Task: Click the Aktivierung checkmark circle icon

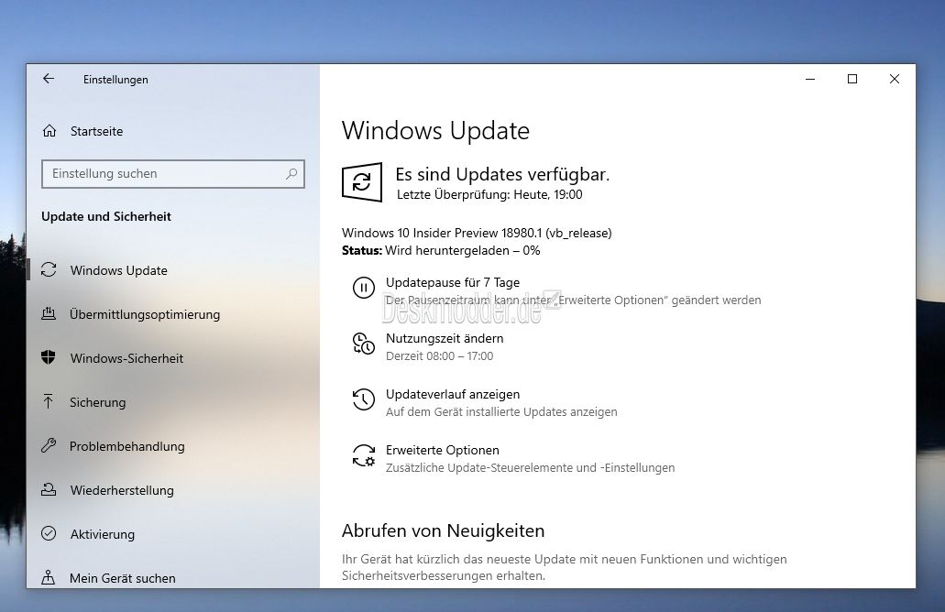Action: [49, 534]
